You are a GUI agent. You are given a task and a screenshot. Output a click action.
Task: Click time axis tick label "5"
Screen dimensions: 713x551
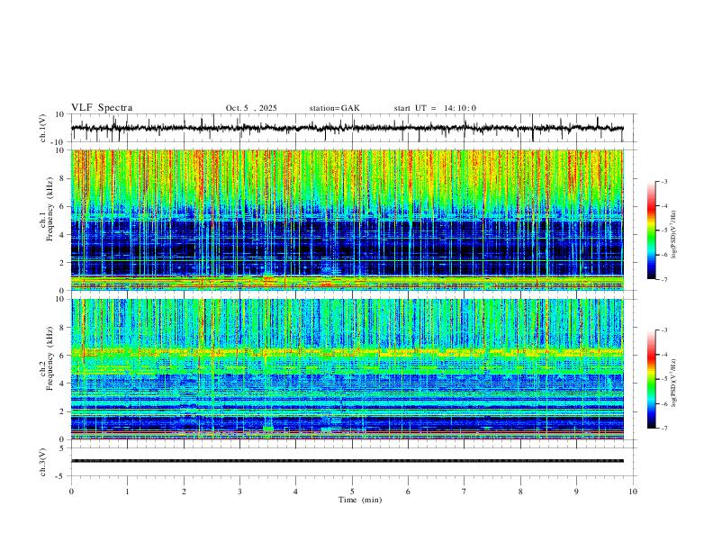pos(352,492)
